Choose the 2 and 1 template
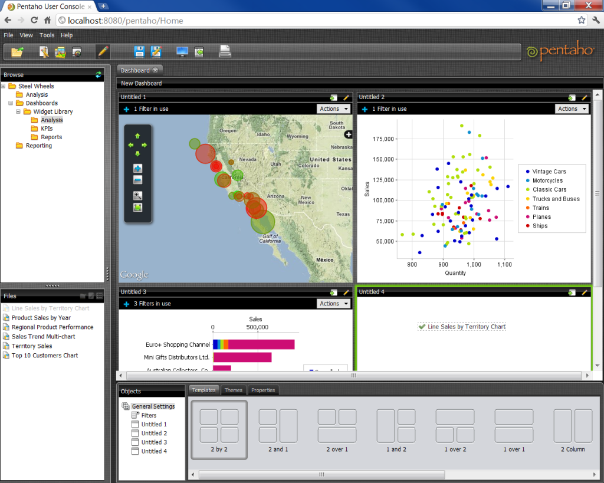This screenshot has height=483, width=604. 278,430
